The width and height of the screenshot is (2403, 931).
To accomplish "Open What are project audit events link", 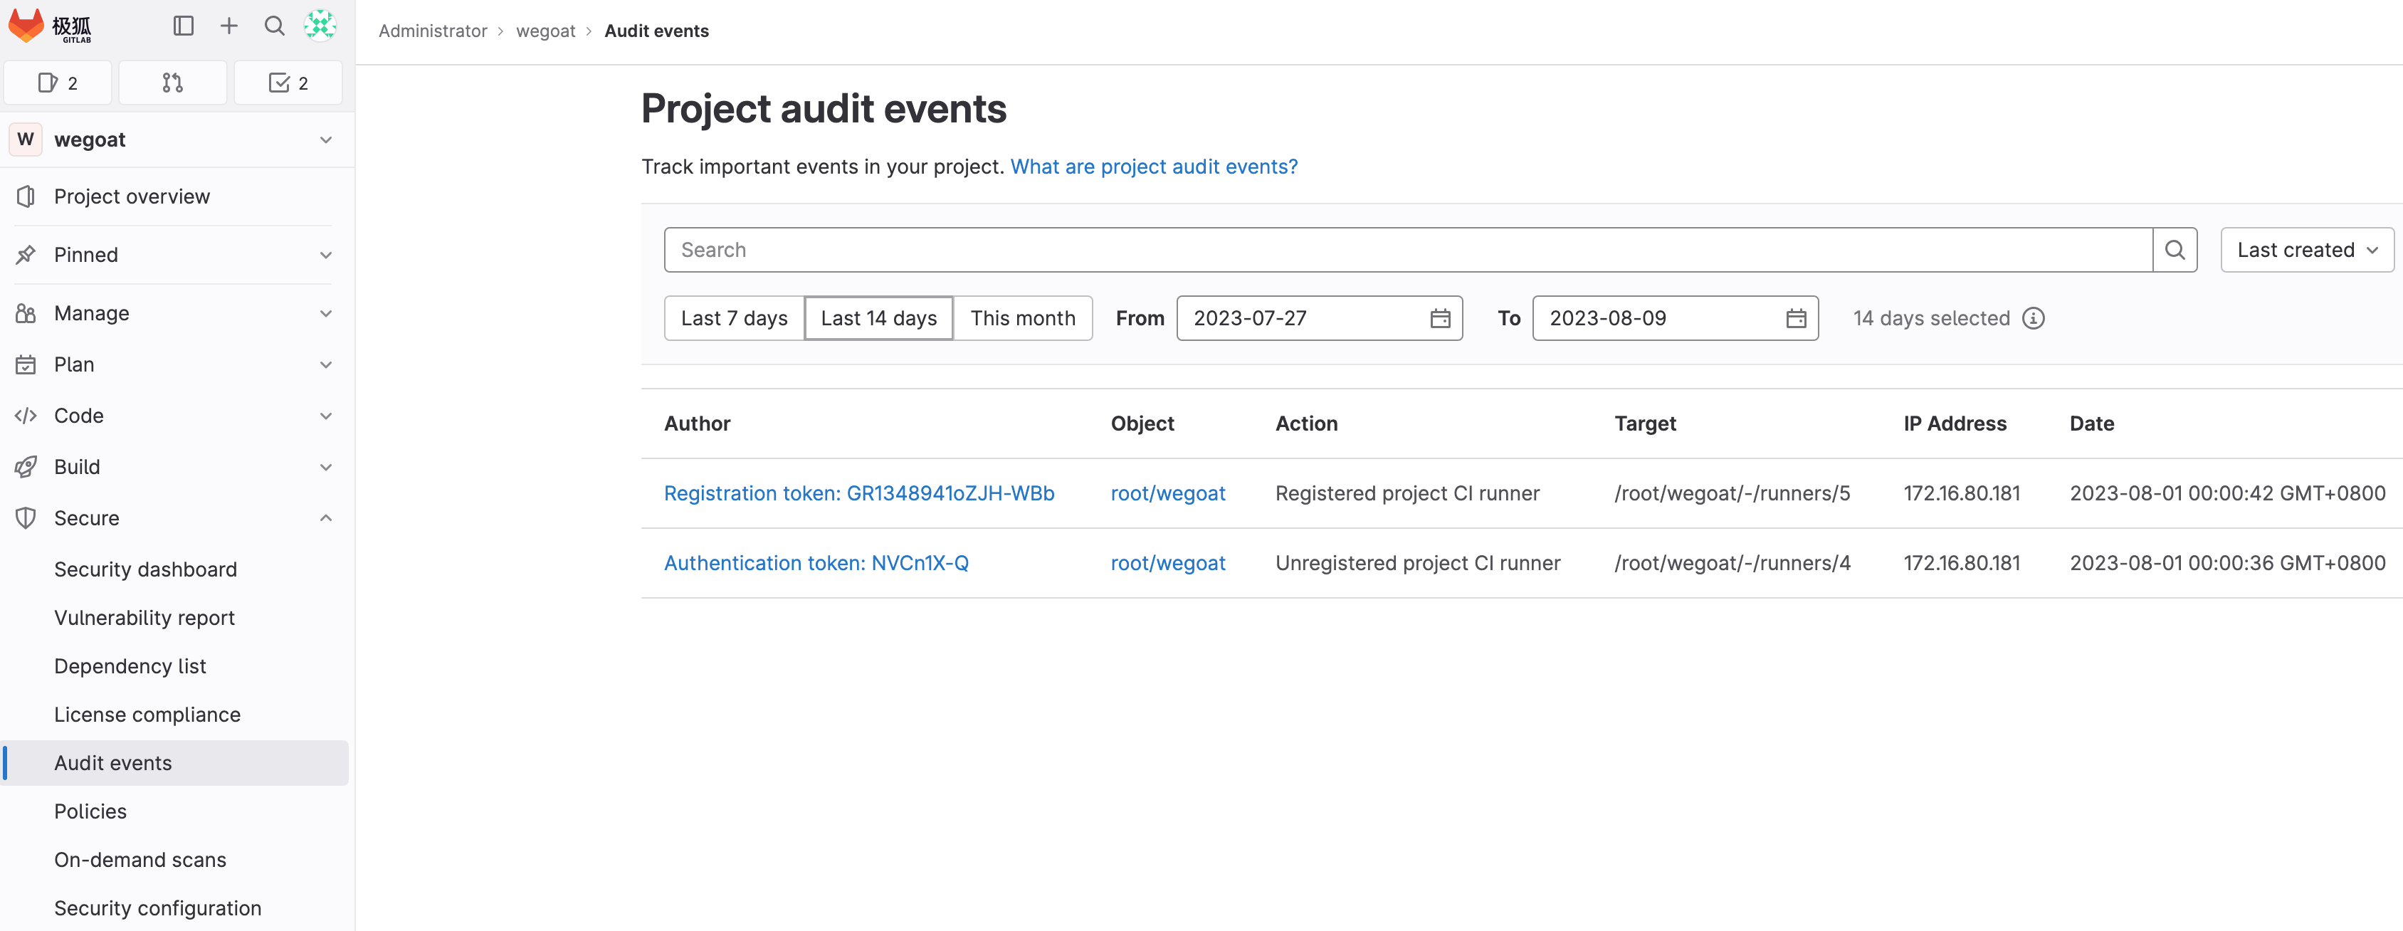I will pyautogui.click(x=1153, y=167).
